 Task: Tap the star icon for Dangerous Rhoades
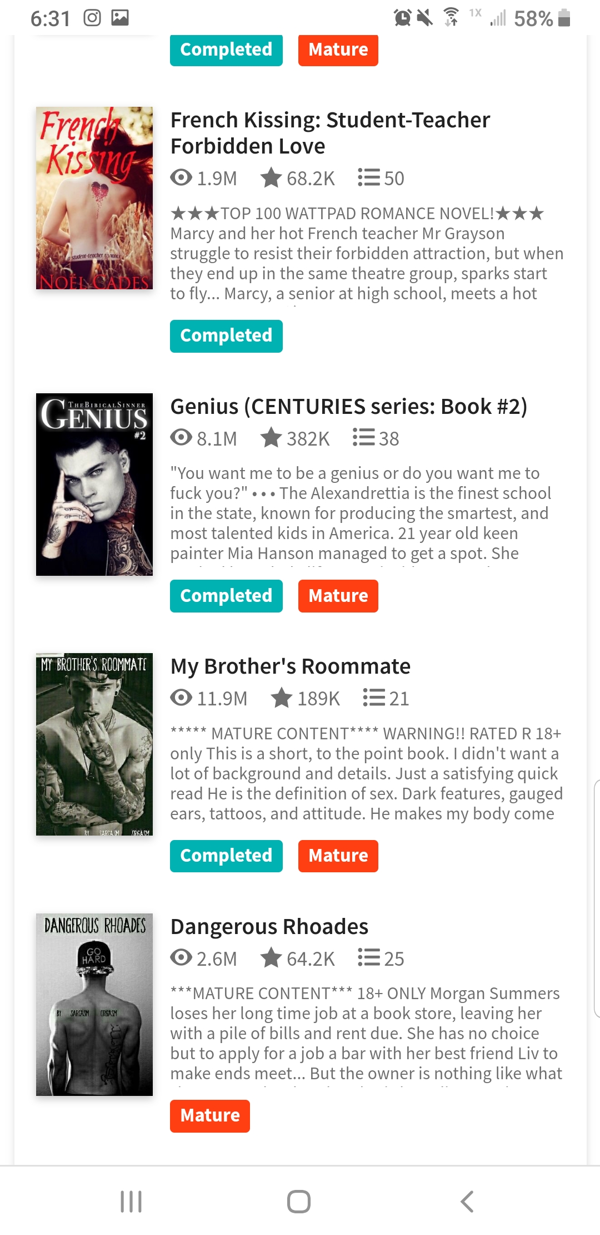click(x=271, y=958)
